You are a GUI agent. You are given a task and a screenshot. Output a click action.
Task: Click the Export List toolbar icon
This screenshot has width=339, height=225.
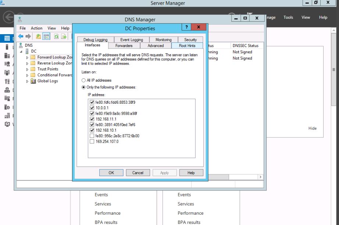[x=64, y=36]
